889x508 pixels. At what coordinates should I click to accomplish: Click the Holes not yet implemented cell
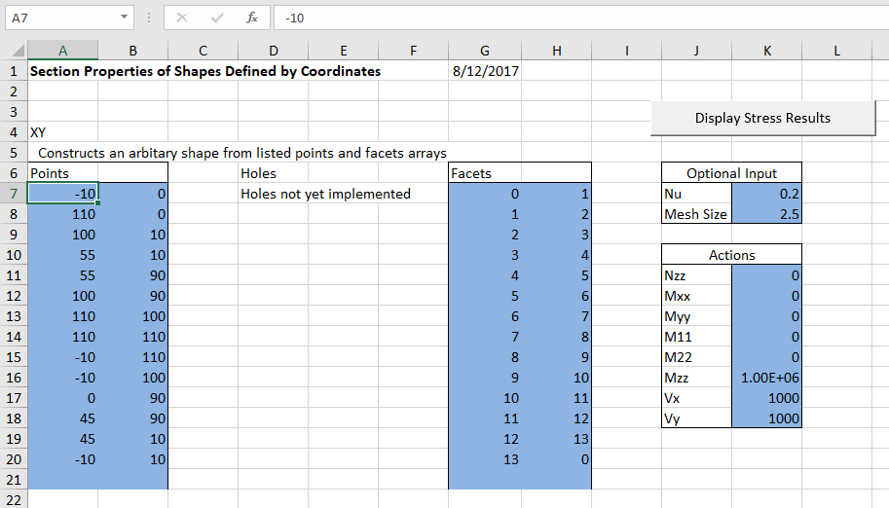(x=326, y=194)
